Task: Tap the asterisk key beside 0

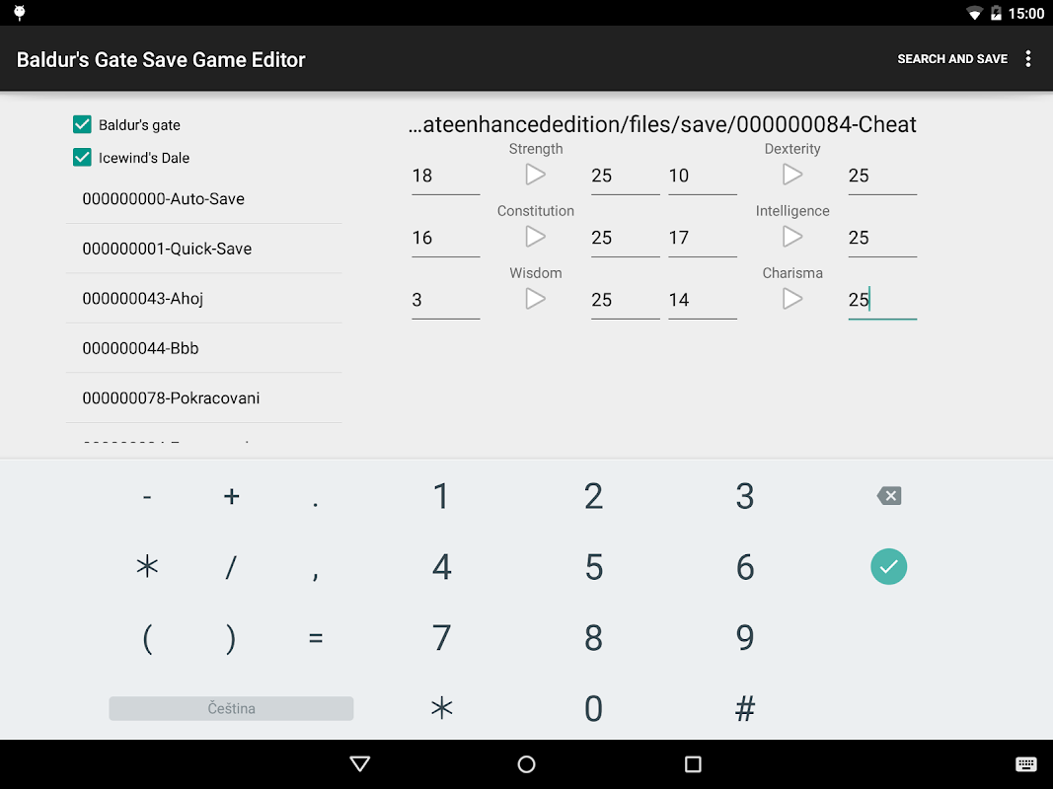Action: click(x=441, y=708)
